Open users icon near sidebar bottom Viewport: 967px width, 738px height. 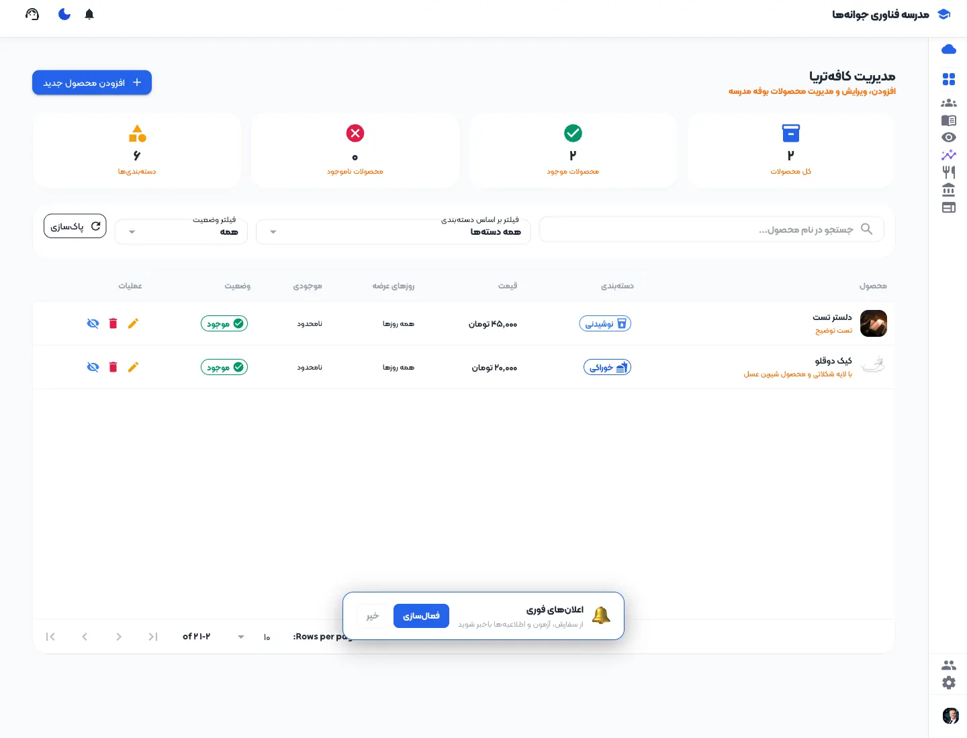(949, 666)
